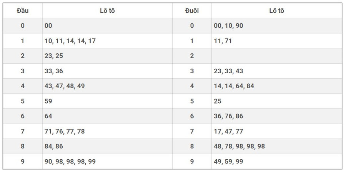Click the empty Lô tô cell for Đuôi 2
The height and width of the screenshot is (170, 346).
(x=276, y=56)
